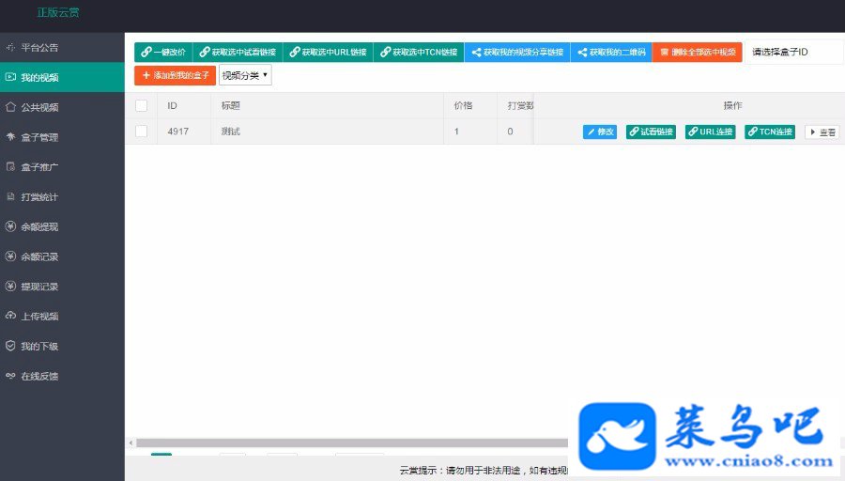The height and width of the screenshot is (481, 845).
Task: Go to 公共视频 section
Action: point(62,107)
